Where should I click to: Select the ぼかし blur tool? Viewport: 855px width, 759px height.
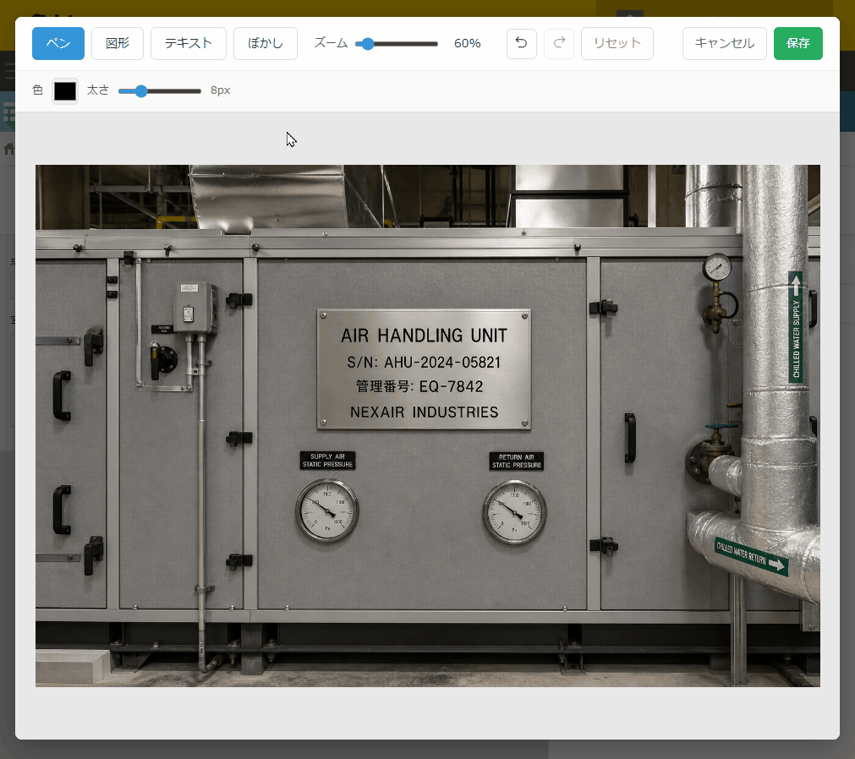[x=265, y=43]
